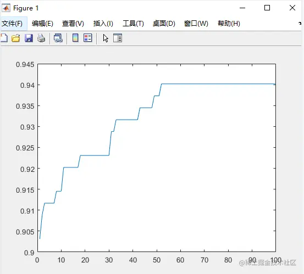The image size is (304, 274).
Task: Click the Save Figure floppy icon
Action: click(29, 38)
